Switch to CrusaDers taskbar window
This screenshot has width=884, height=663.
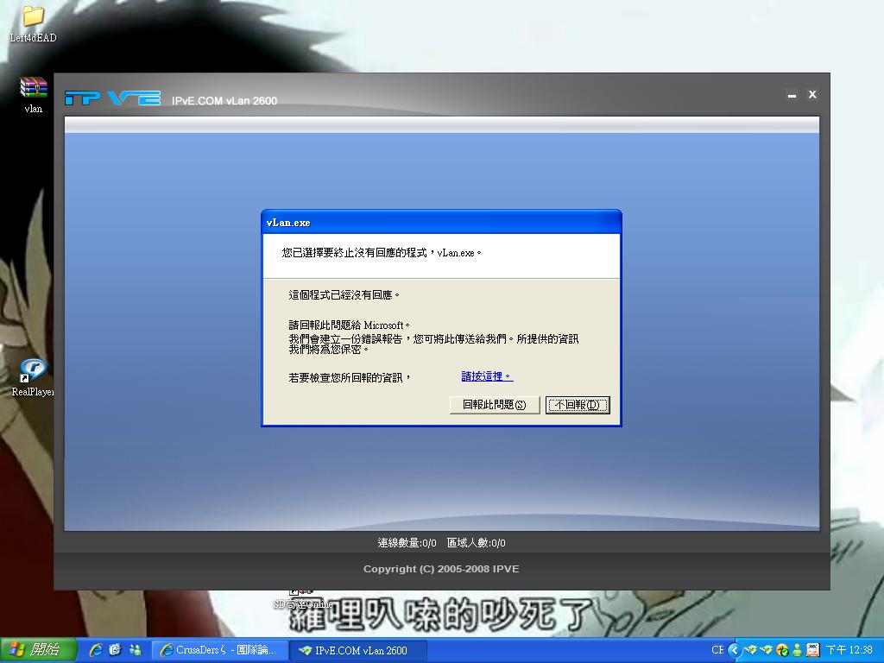point(220,650)
